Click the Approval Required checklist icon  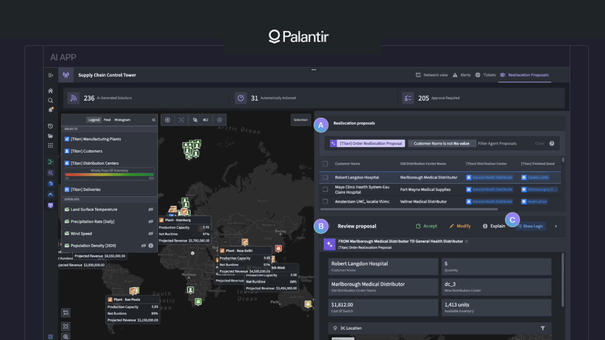click(408, 98)
